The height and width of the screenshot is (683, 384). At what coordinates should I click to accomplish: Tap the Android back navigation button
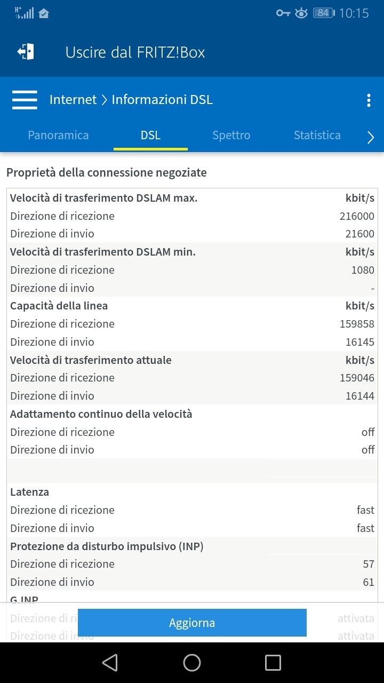pos(110,663)
